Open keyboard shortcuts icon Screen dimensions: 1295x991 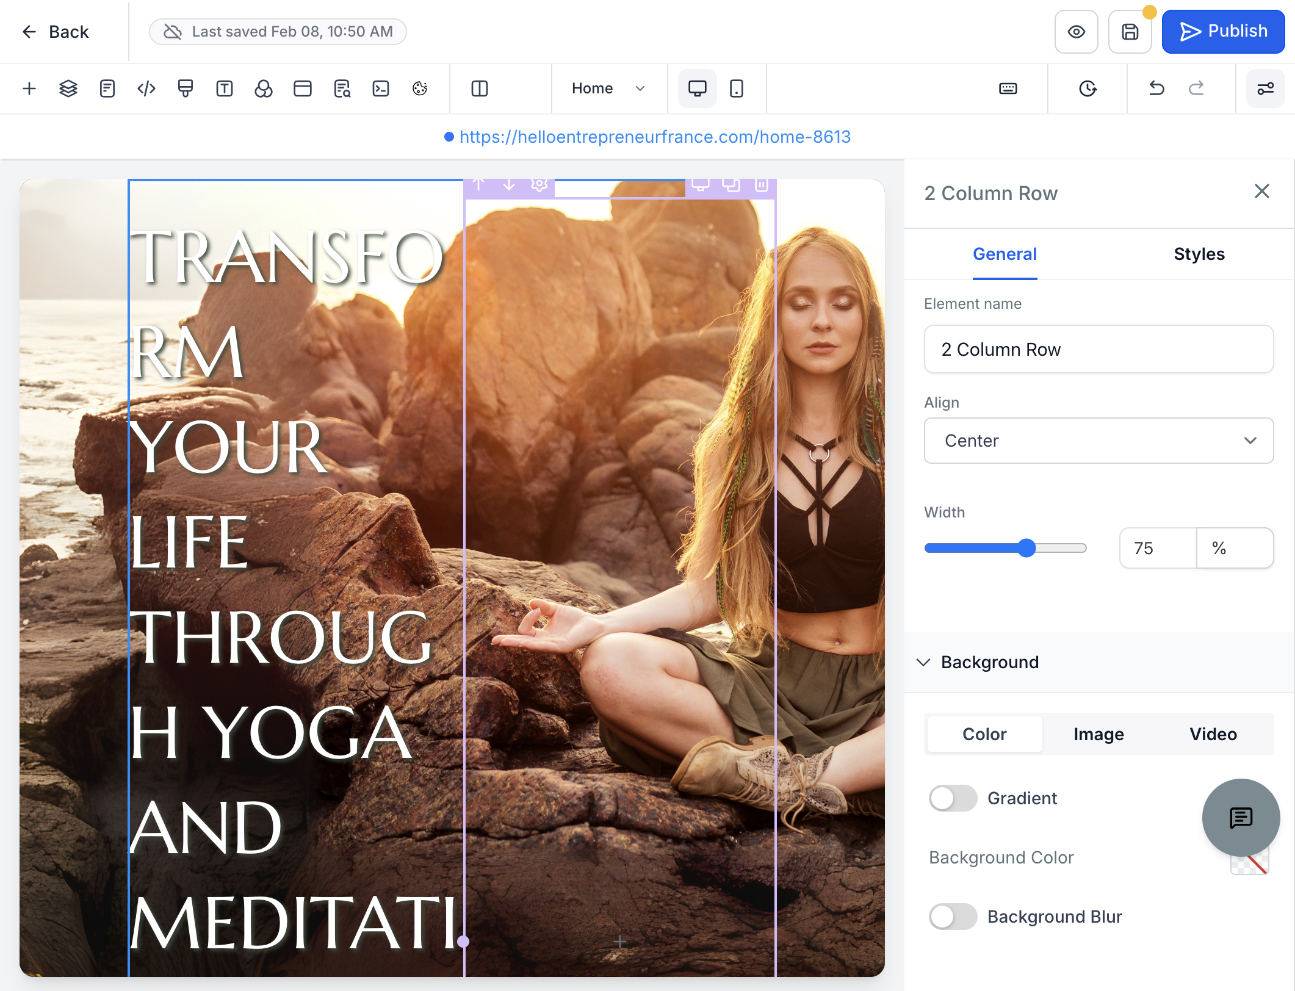point(1008,89)
